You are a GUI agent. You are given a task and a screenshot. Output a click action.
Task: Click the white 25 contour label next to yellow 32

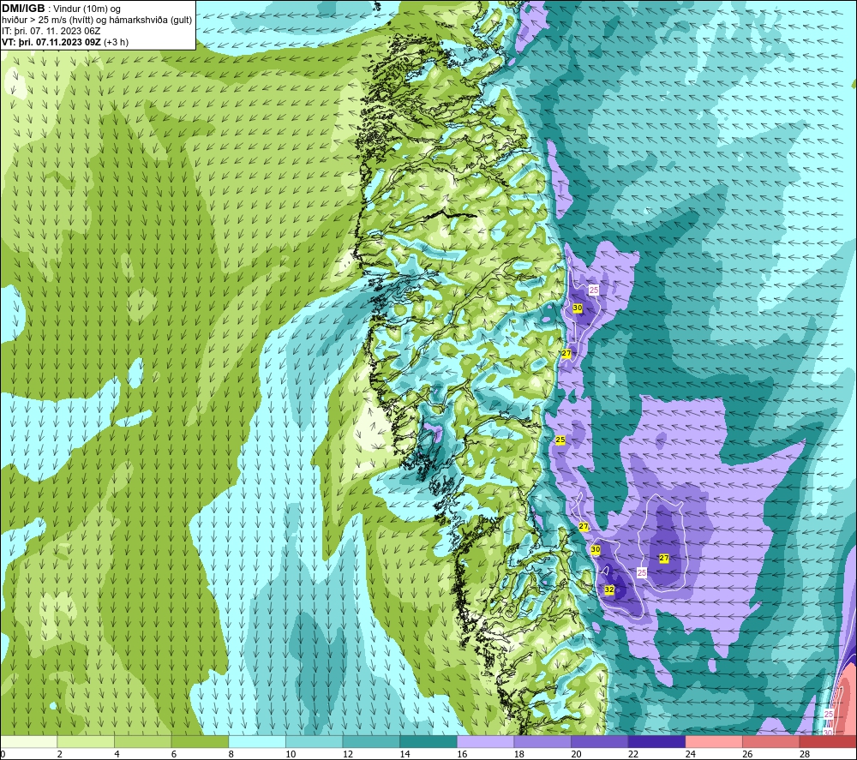(642, 572)
